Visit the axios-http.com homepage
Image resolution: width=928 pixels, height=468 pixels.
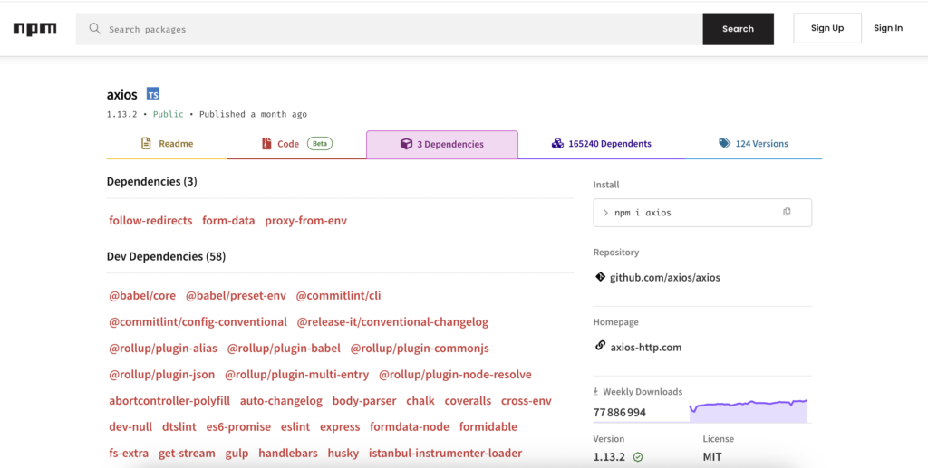(645, 347)
